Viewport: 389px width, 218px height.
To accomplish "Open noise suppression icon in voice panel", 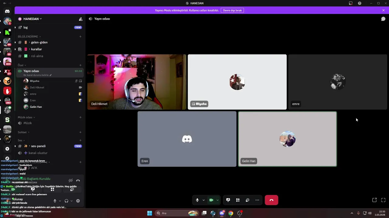I will [x=71, y=180].
